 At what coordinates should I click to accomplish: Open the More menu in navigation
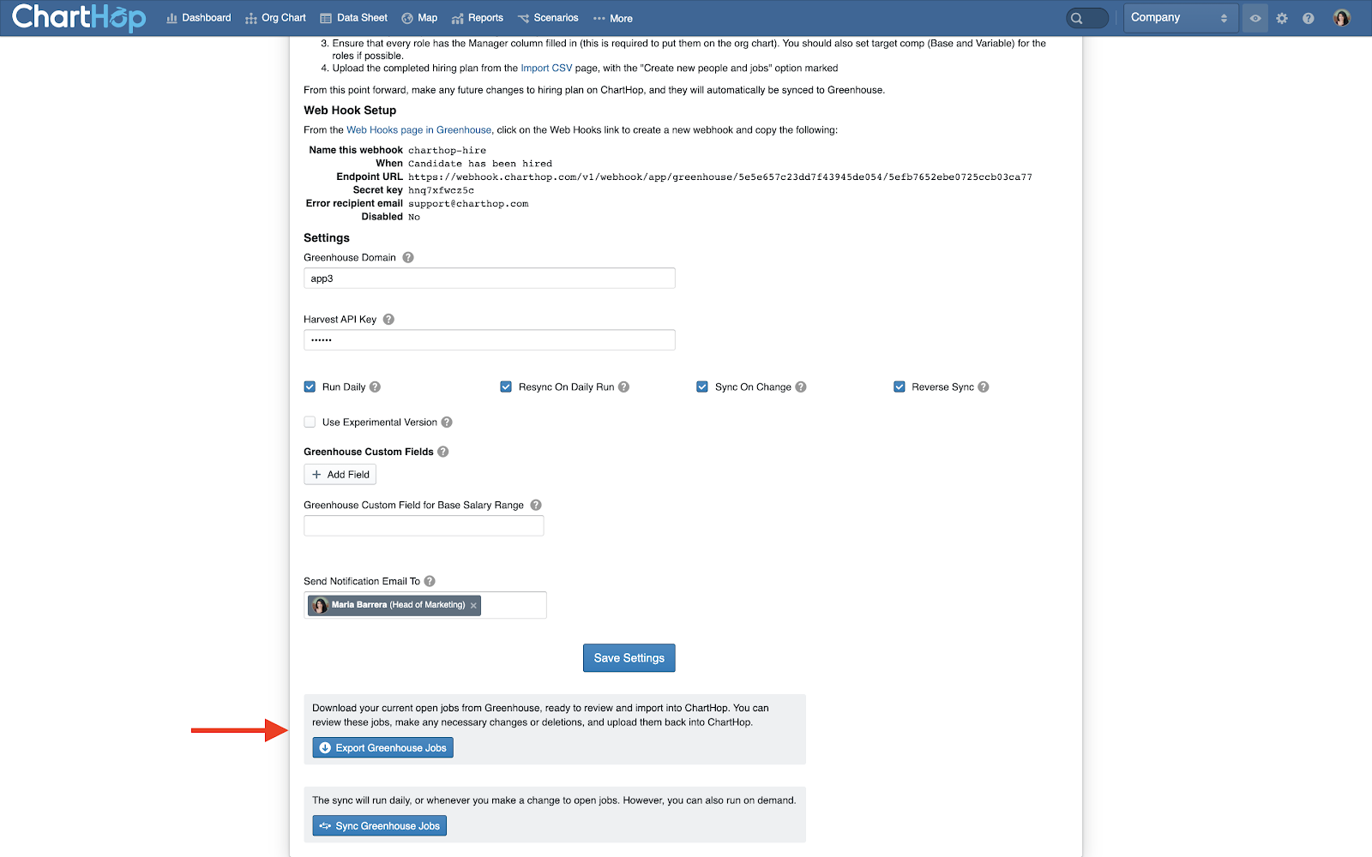pyautogui.click(x=613, y=18)
